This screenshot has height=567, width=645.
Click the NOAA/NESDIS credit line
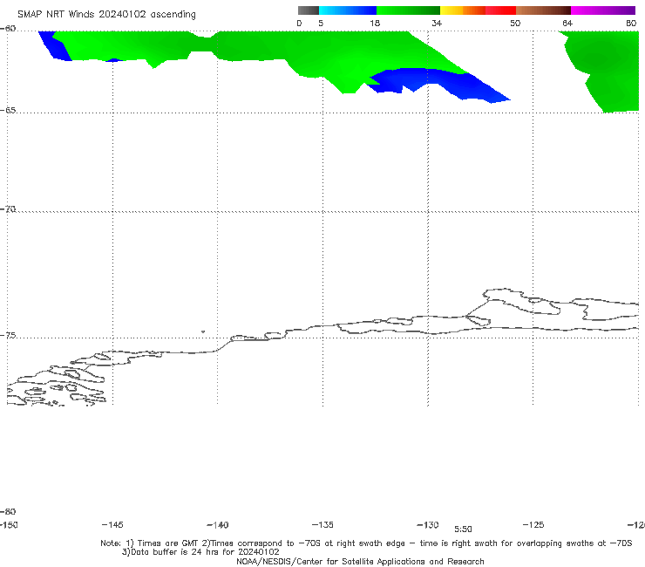360,561
